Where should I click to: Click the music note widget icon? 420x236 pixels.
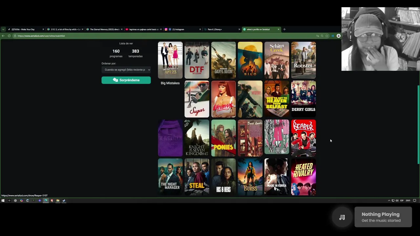click(x=342, y=218)
